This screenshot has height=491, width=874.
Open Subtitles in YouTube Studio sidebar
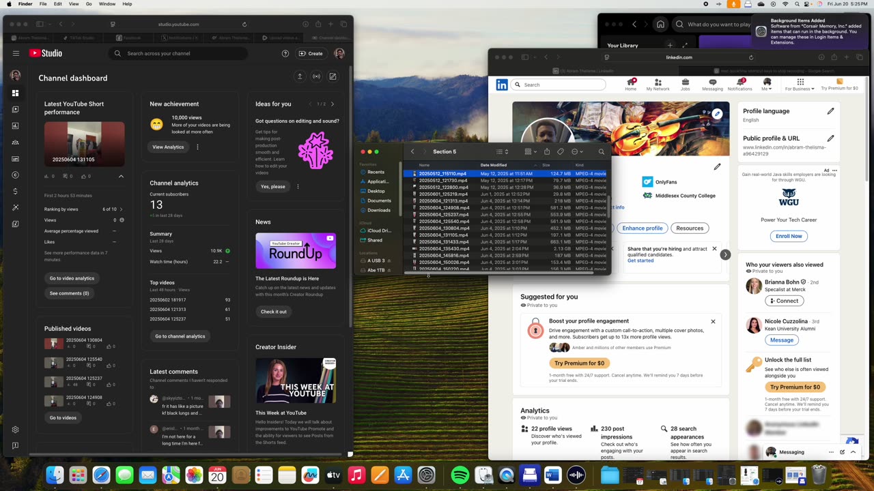[x=15, y=158]
